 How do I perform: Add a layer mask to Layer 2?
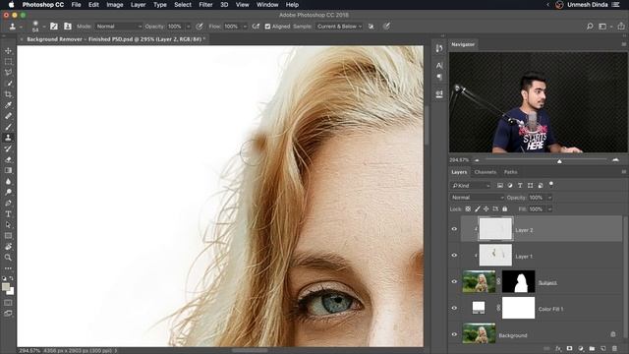pos(569,348)
